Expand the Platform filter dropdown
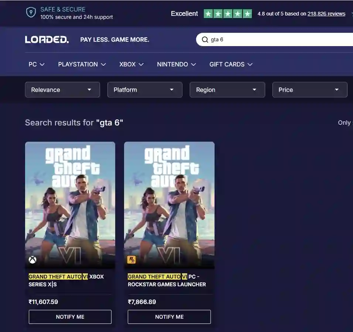The height and width of the screenshot is (332, 353). point(145,90)
